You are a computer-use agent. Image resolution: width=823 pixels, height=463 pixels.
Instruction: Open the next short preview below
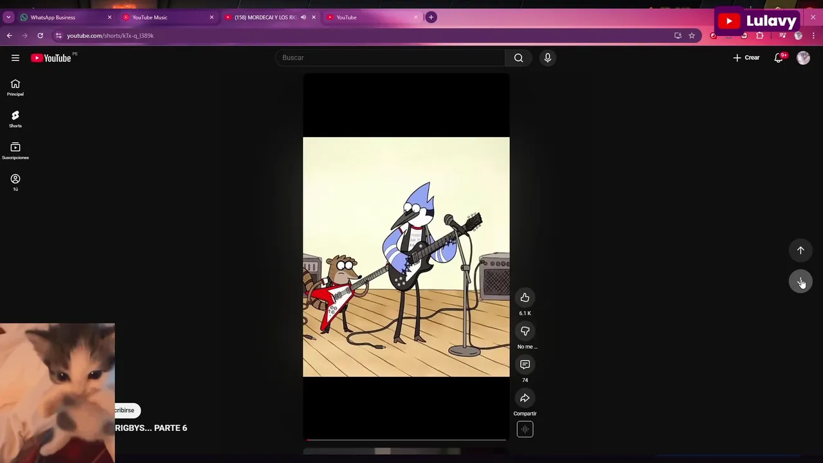(x=406, y=452)
